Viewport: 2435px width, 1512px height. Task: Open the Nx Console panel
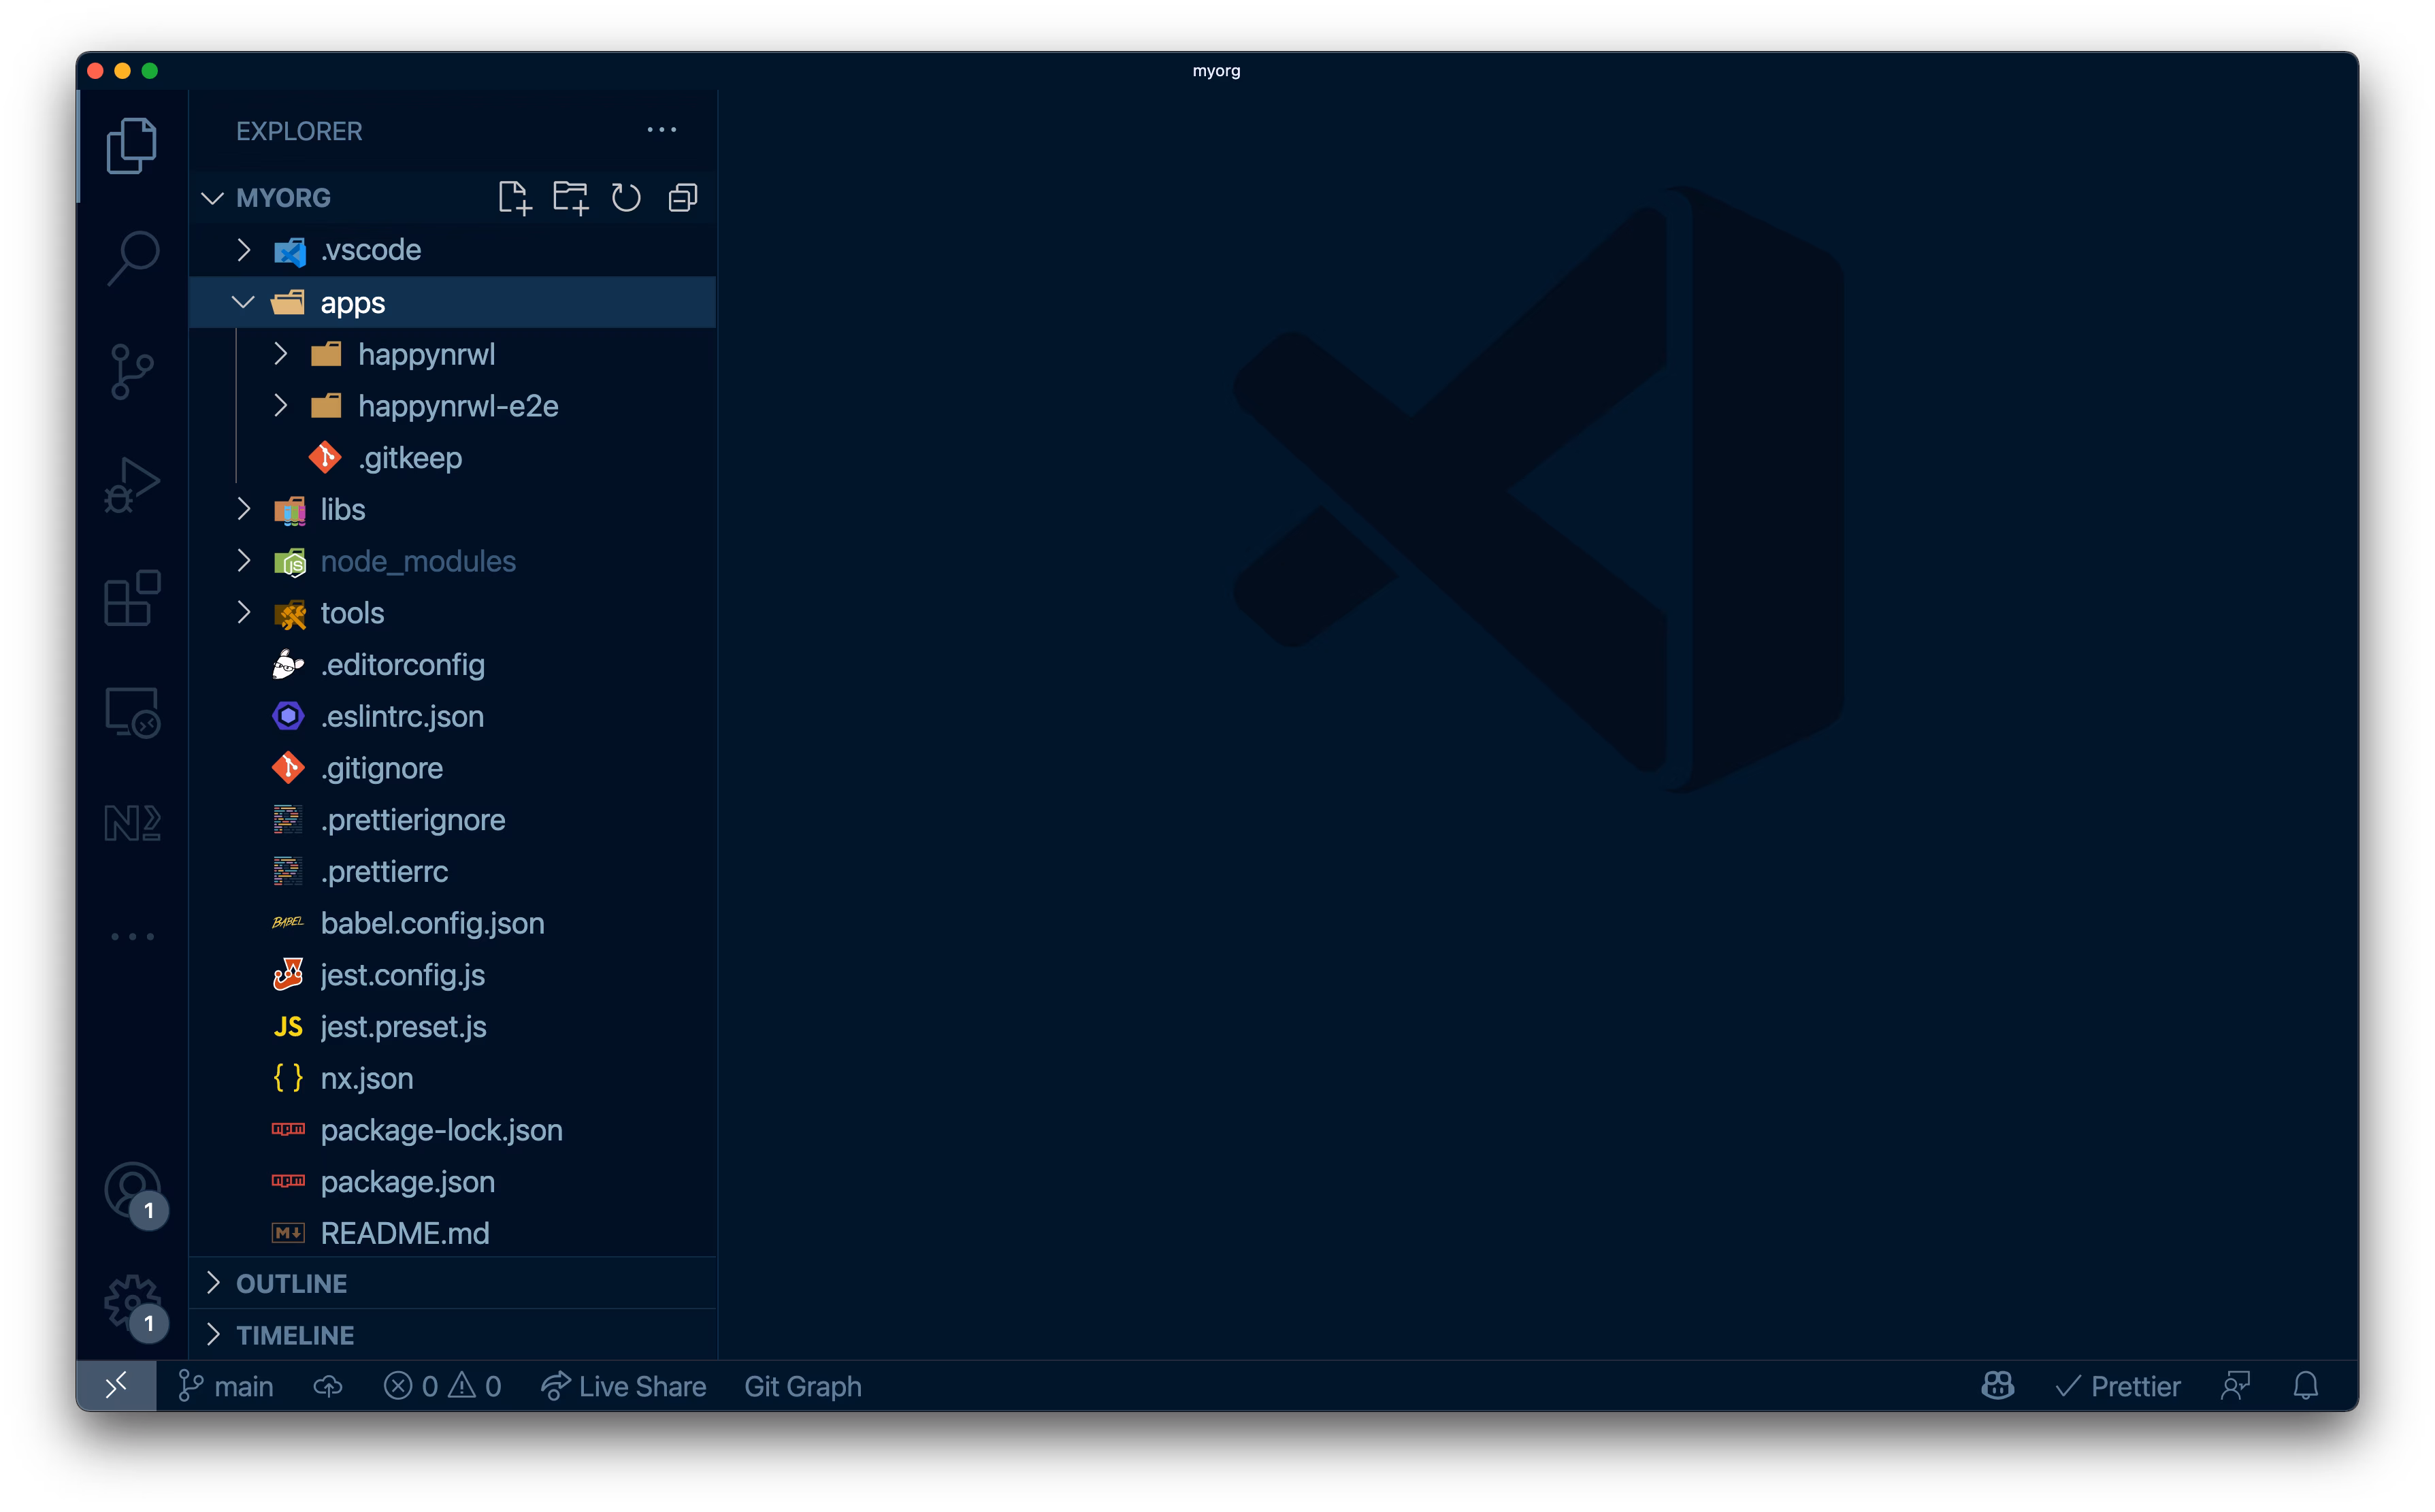(132, 823)
